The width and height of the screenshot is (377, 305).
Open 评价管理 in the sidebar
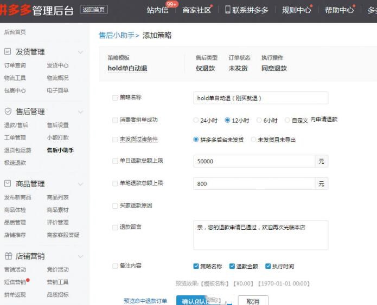point(57,222)
